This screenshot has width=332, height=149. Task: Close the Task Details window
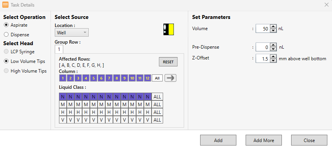327,5
